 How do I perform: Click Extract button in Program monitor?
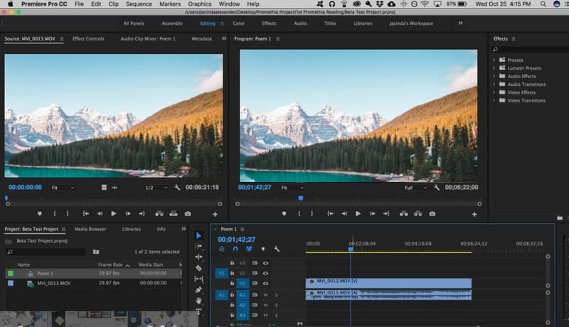click(x=418, y=214)
